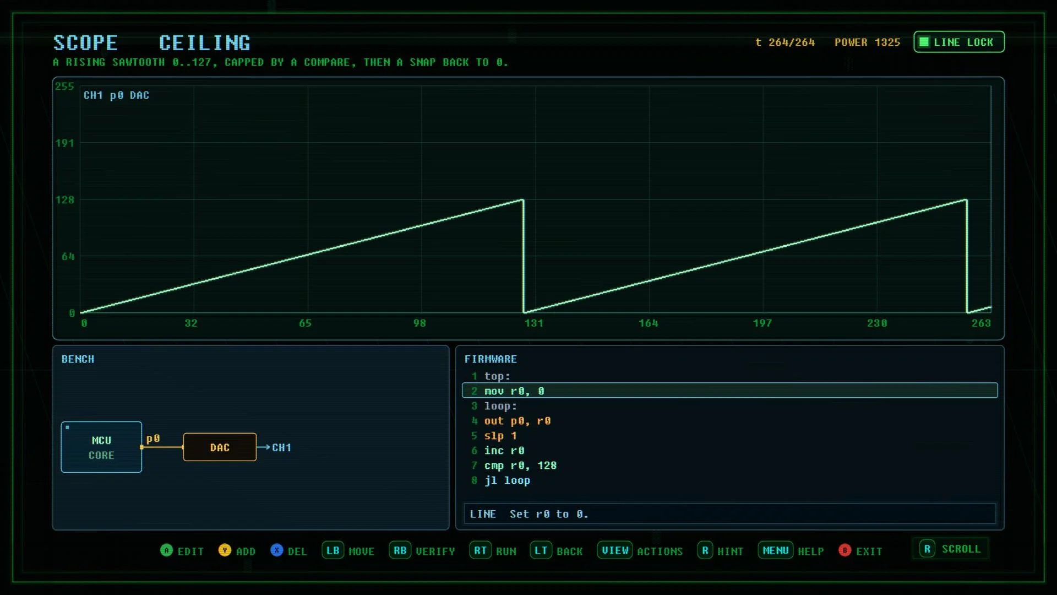Click the 191 y-axis label
This screenshot has height=595, width=1057.
point(64,143)
